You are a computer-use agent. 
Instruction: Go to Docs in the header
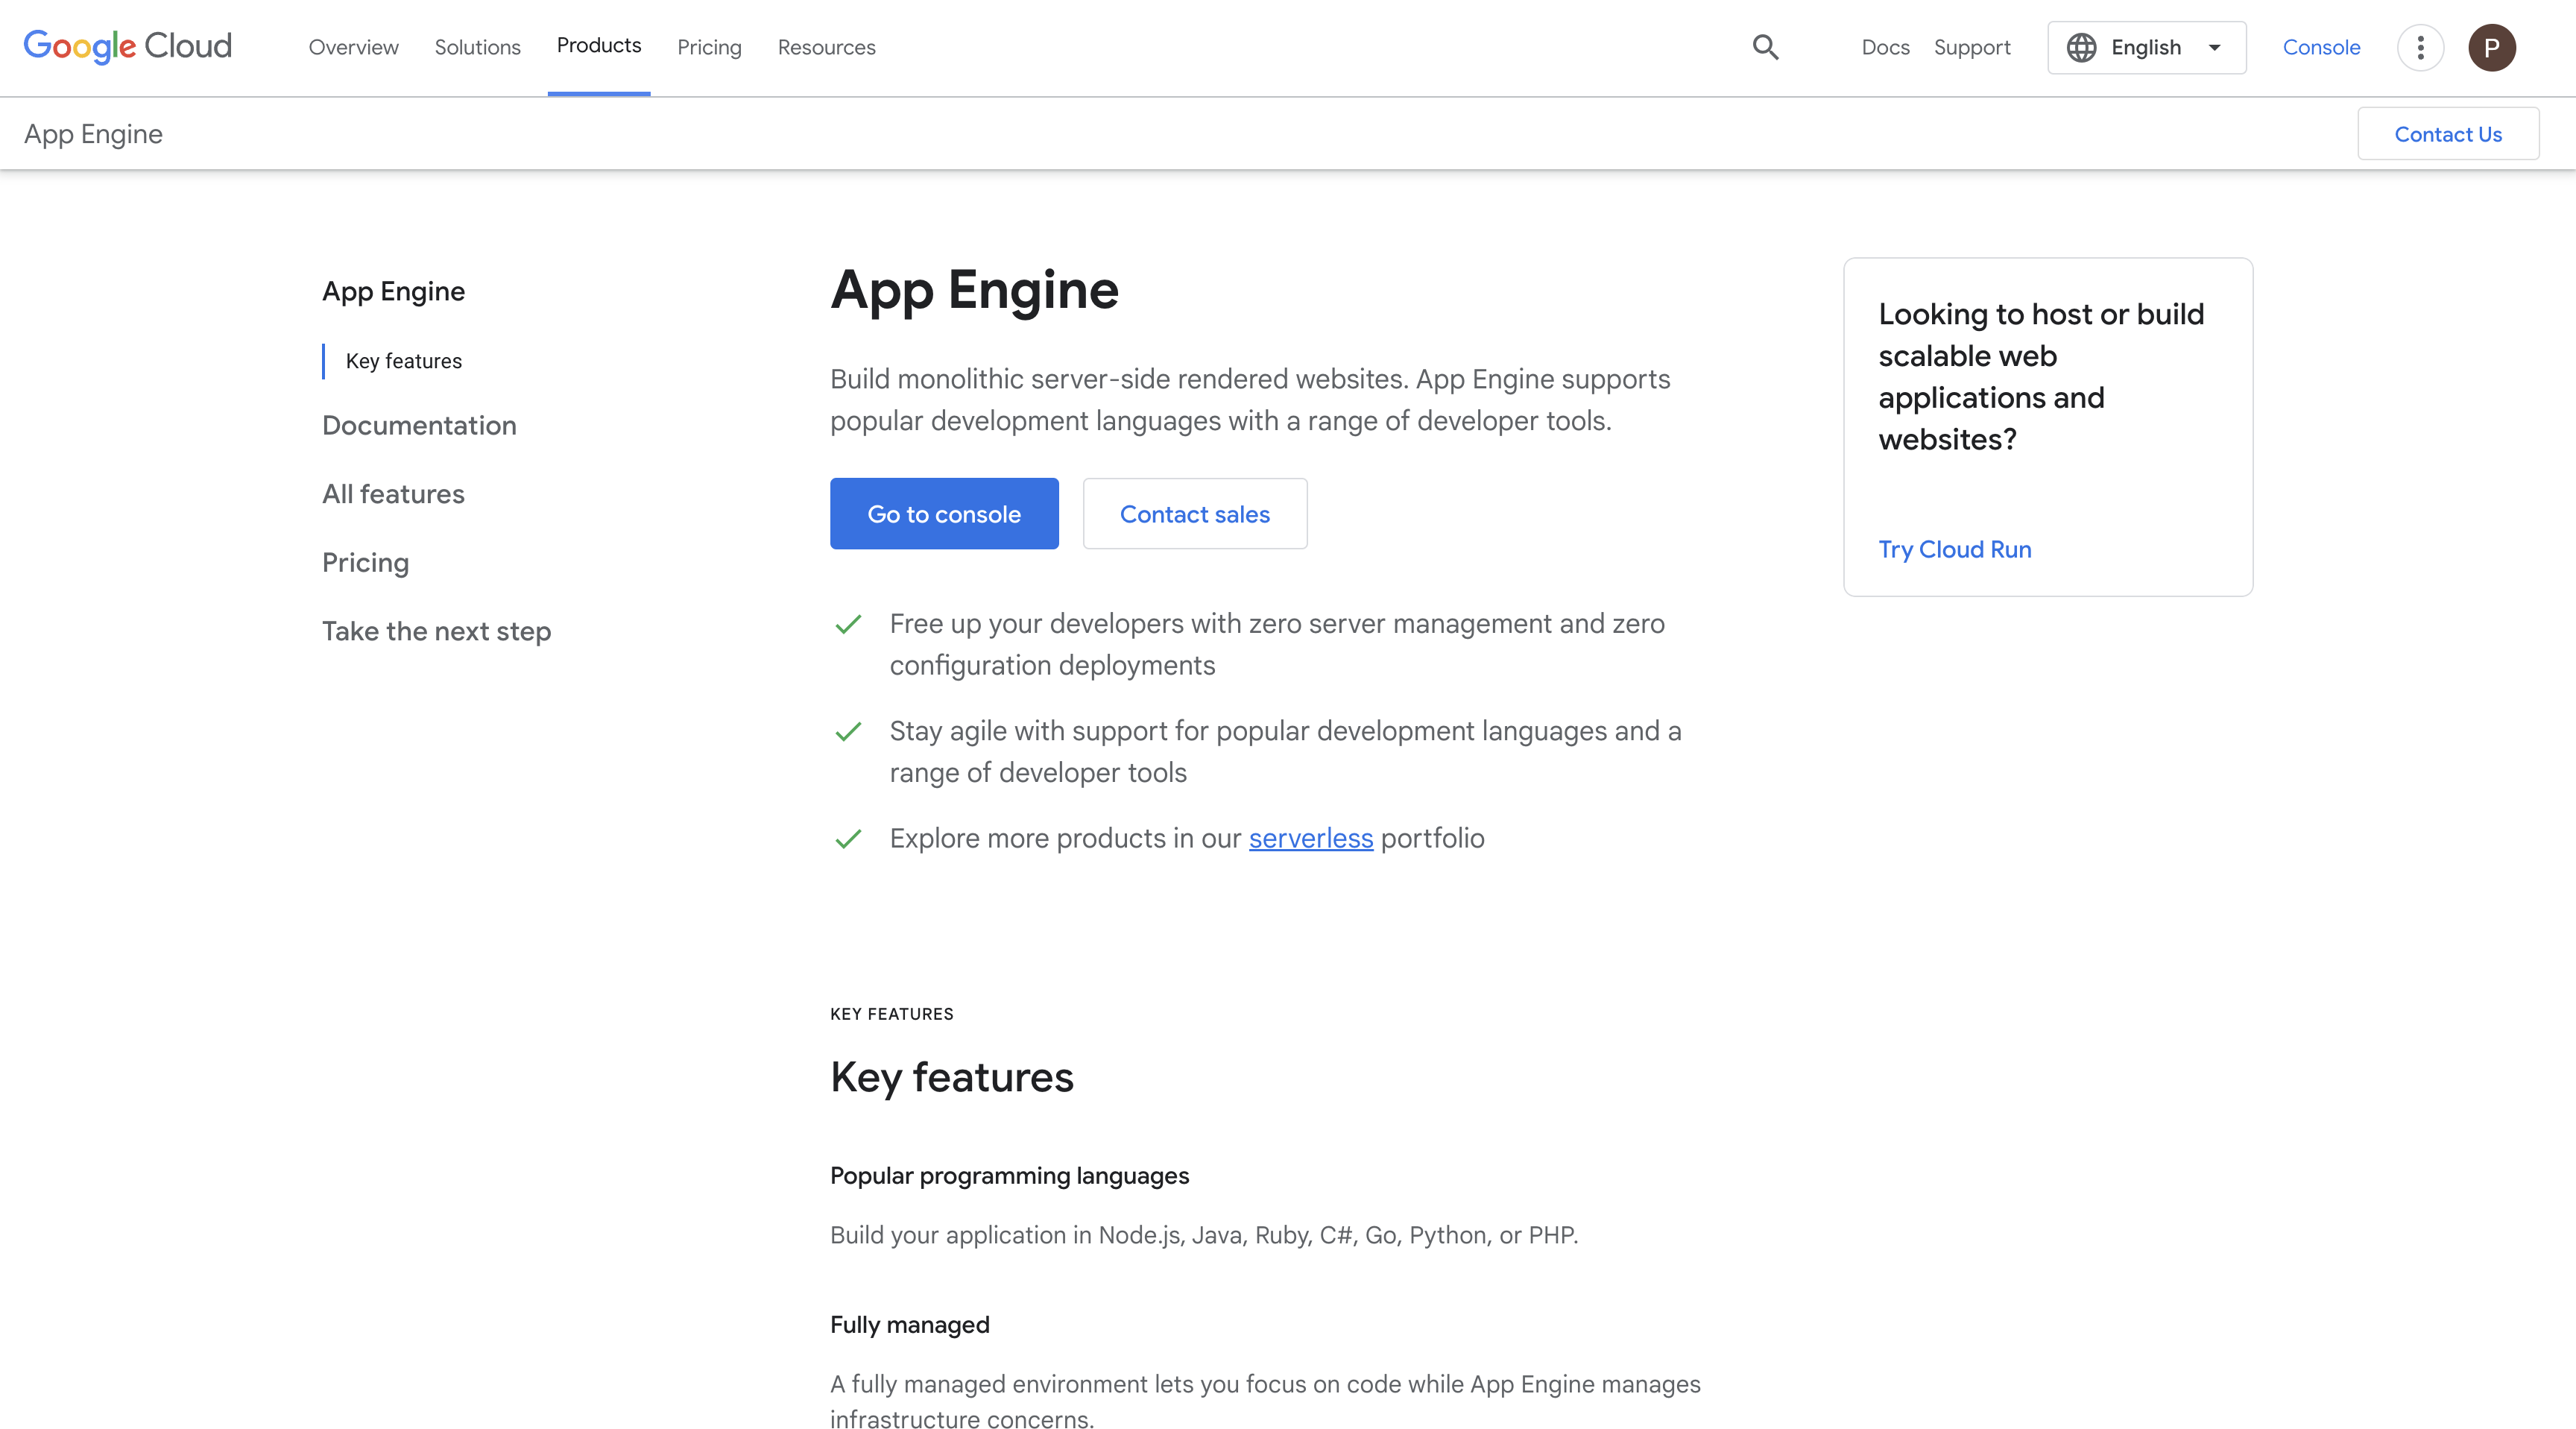1885,47
